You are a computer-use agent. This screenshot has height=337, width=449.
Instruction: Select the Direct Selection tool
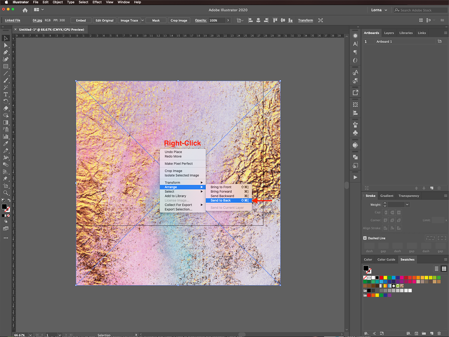pyautogui.click(x=6, y=45)
